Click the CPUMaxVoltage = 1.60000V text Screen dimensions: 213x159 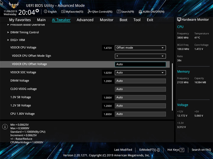(x=27, y=143)
